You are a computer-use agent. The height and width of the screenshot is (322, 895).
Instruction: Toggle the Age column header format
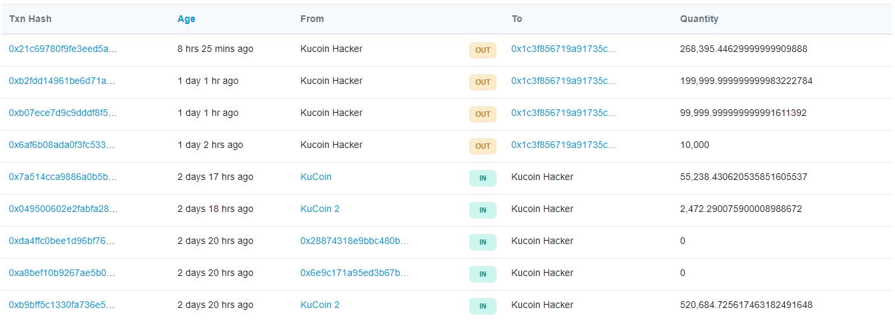click(x=186, y=19)
